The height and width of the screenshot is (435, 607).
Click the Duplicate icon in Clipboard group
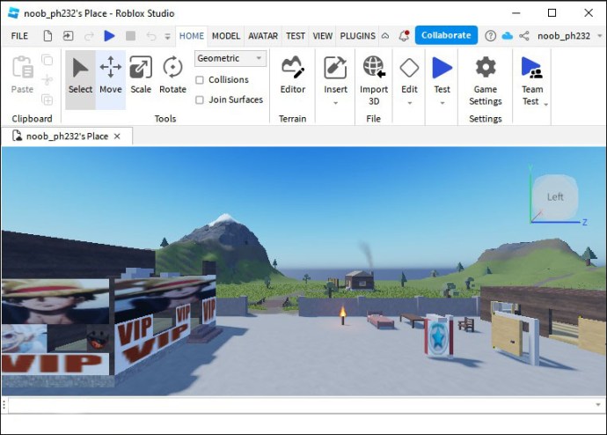pos(48,100)
